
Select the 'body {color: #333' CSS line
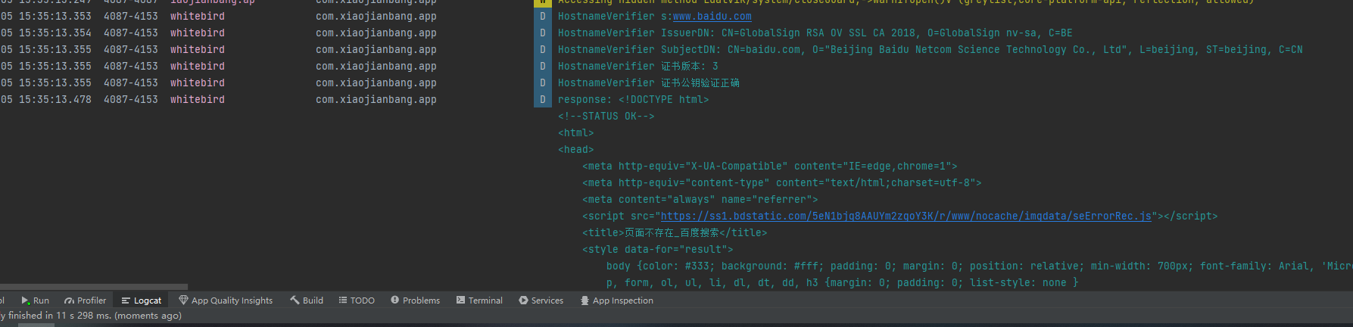(979, 266)
